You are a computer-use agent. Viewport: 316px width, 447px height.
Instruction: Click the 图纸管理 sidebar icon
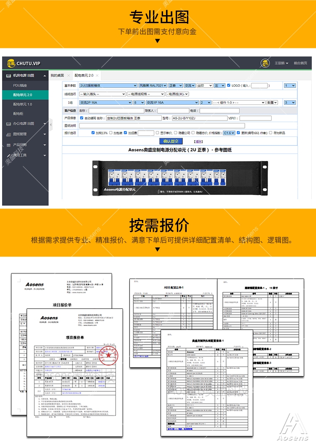pos(8,134)
